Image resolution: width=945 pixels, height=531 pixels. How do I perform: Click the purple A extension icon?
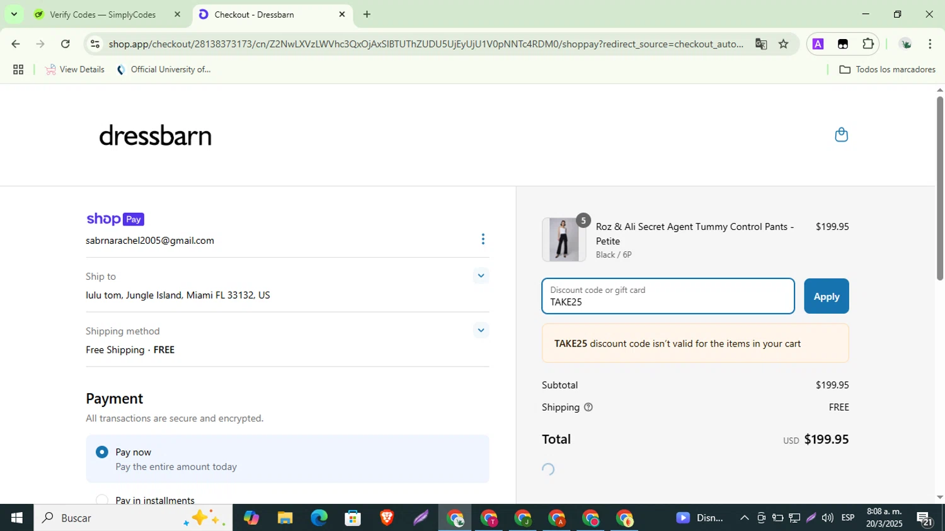click(x=818, y=44)
